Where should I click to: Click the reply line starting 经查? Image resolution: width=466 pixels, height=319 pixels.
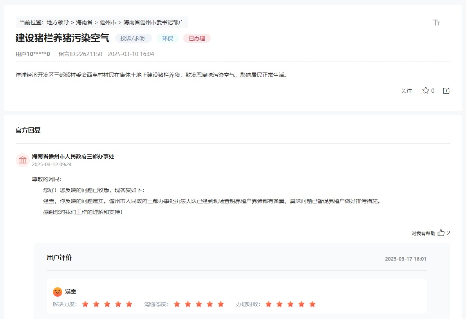tap(213, 201)
